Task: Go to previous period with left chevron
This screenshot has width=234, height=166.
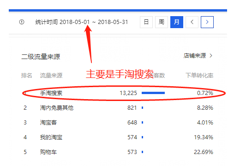Action: pyautogui.click(x=192, y=22)
